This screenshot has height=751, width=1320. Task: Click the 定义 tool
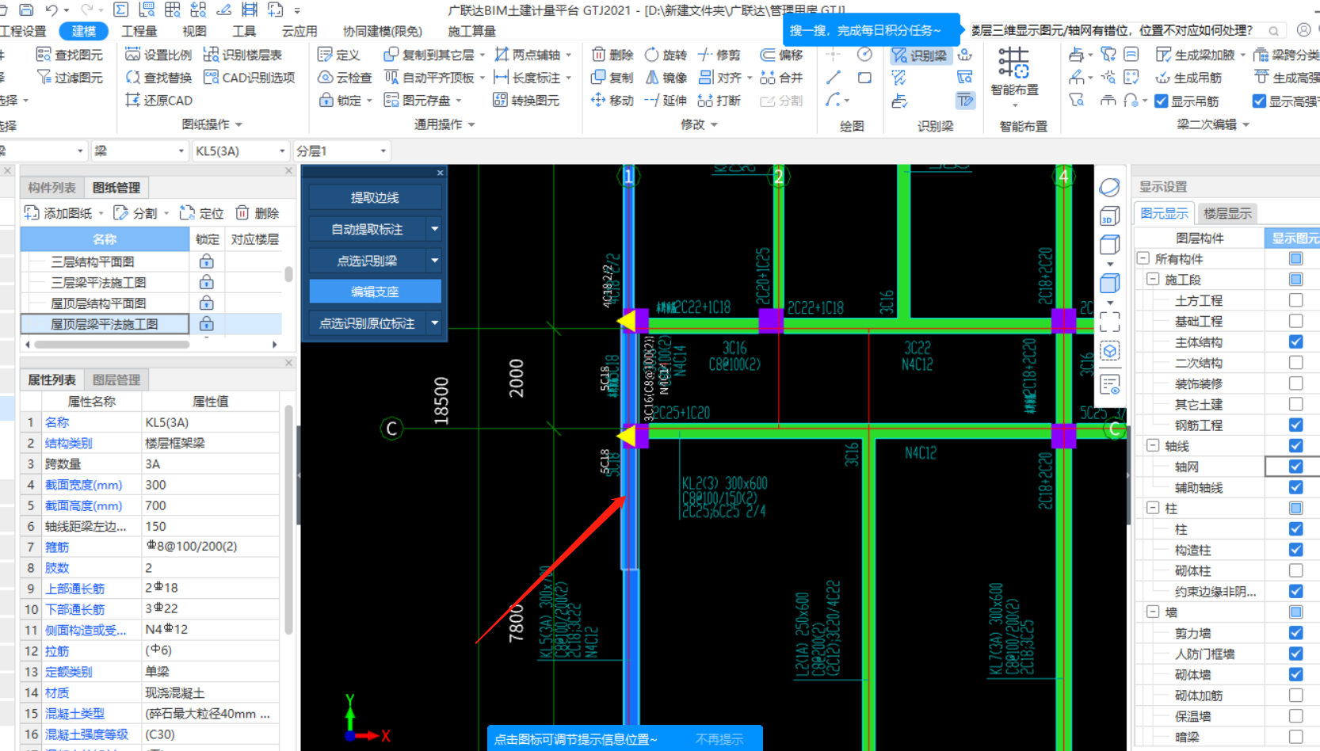[x=338, y=55]
